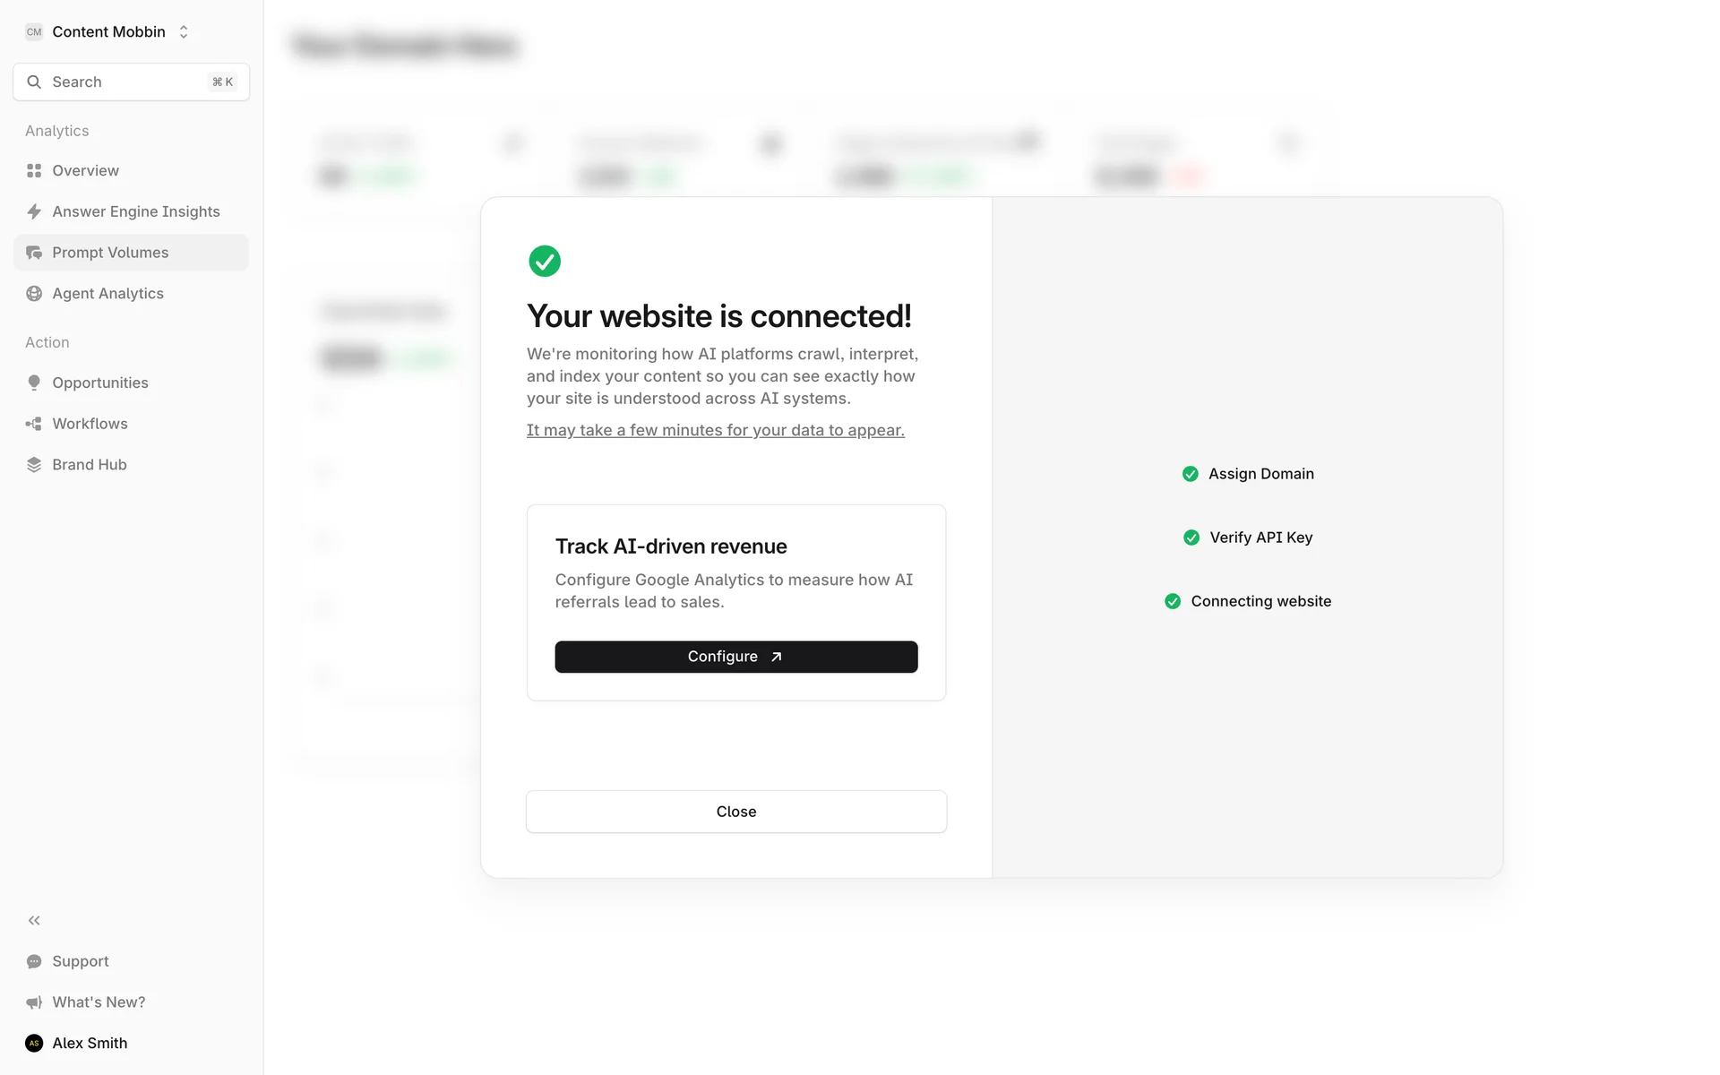Click the data may take minutes link
Viewport: 1720px width, 1075px height.
pos(715,430)
